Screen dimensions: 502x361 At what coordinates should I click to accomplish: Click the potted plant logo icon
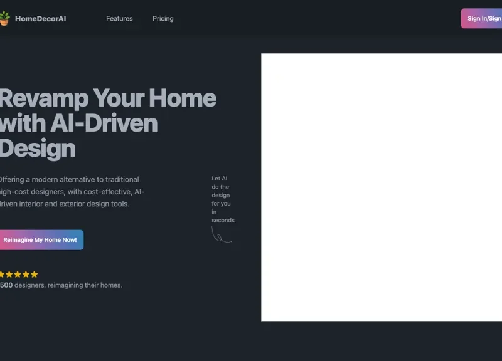tap(5, 18)
